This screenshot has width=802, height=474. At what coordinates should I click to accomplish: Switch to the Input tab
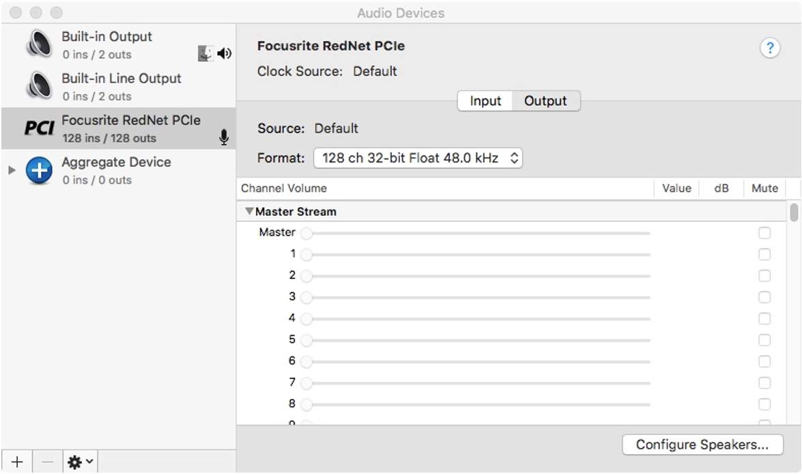(x=485, y=101)
